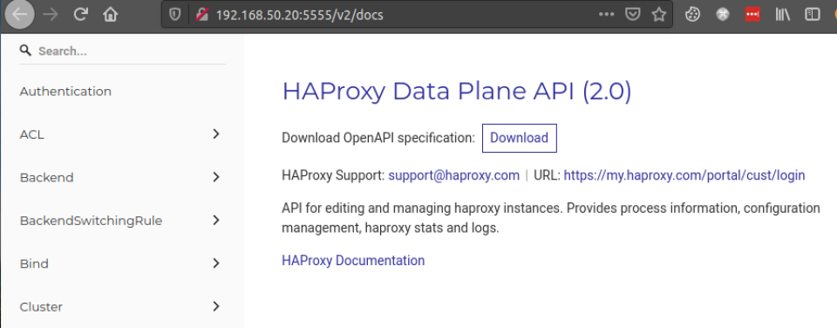Bookmark this page with the star
Viewport: 837px width, 328px height.
[x=659, y=15]
